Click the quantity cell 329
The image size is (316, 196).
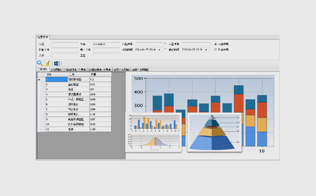[100, 89]
